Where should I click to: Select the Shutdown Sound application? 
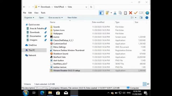click(60, 54)
